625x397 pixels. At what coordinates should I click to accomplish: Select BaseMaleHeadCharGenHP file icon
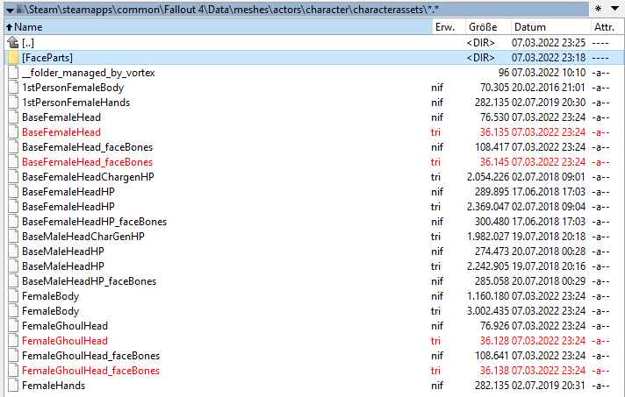tap(13, 237)
